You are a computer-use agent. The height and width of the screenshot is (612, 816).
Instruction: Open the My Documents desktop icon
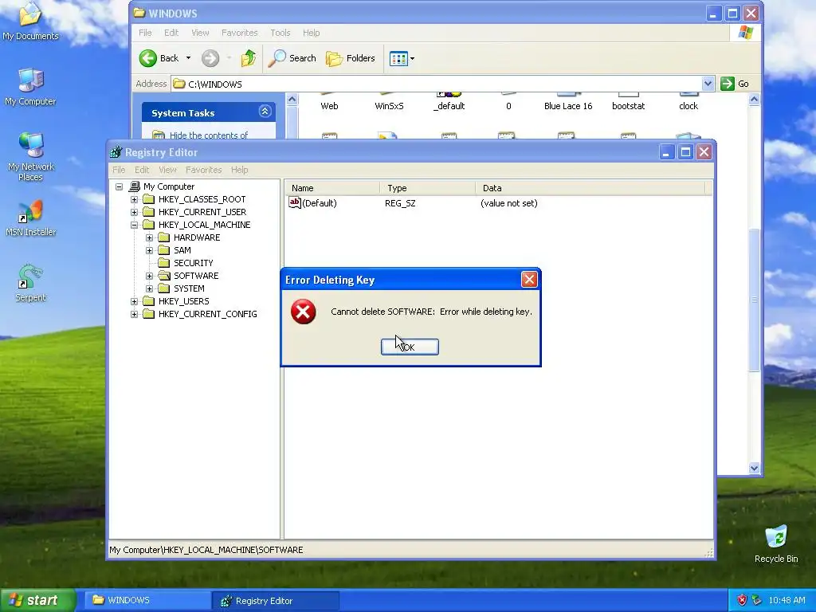(x=30, y=22)
